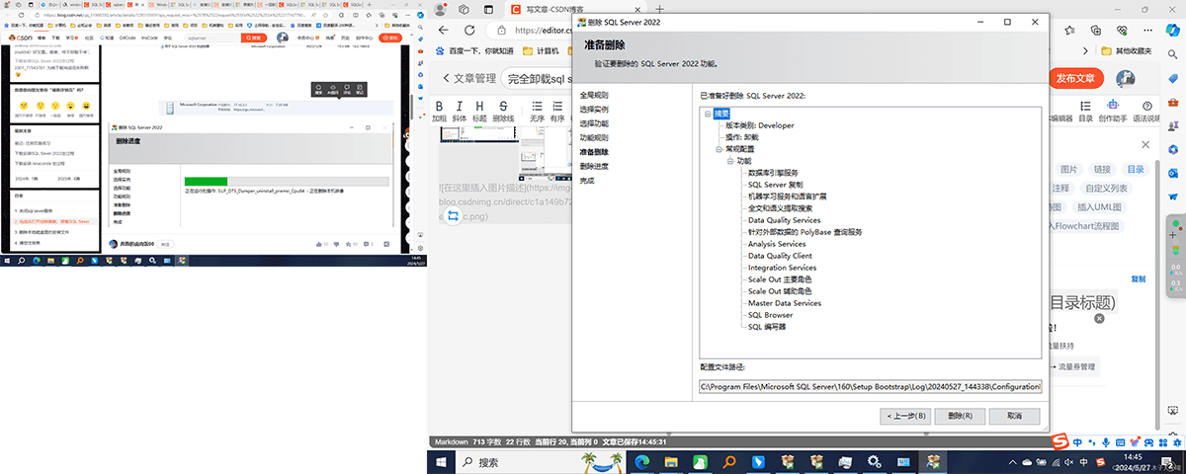Switch to the 写文章-CSDN博客 tab
The height and width of the screenshot is (474, 1186).
(x=570, y=8)
